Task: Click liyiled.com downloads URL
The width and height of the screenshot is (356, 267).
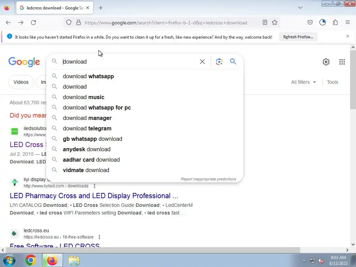Action: tap(56, 186)
